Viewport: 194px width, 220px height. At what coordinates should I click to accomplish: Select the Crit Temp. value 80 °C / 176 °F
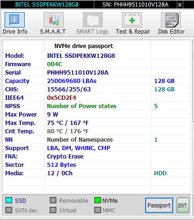tap(68, 131)
